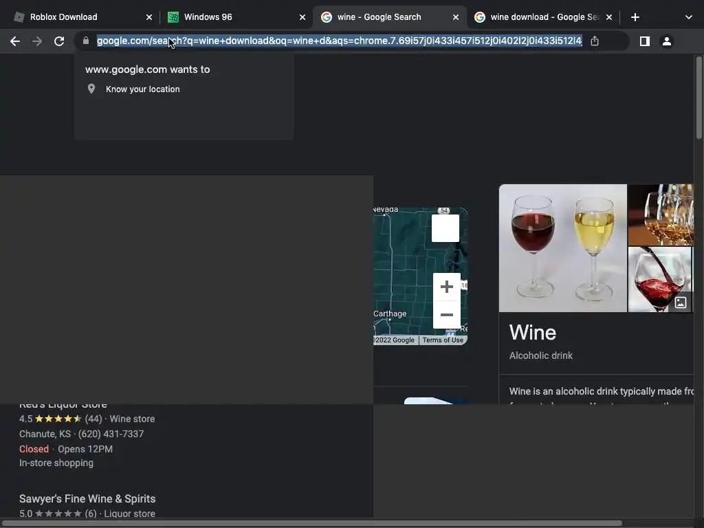This screenshot has height=528, width=704.
Task: Go back to previous page
Action: (x=15, y=41)
